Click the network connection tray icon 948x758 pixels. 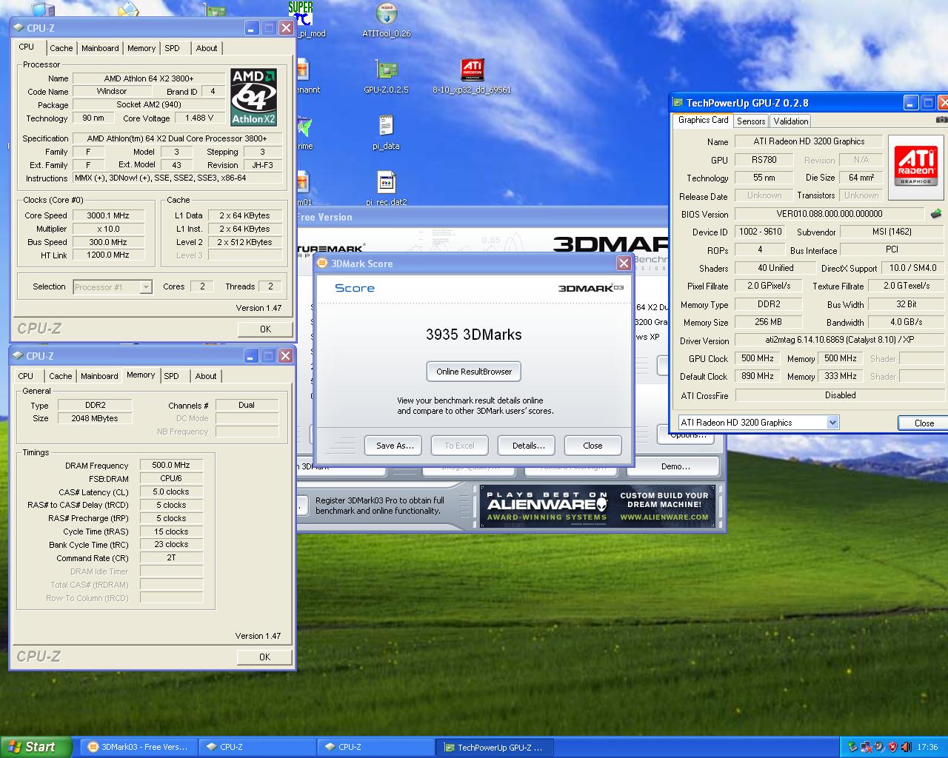(866, 747)
